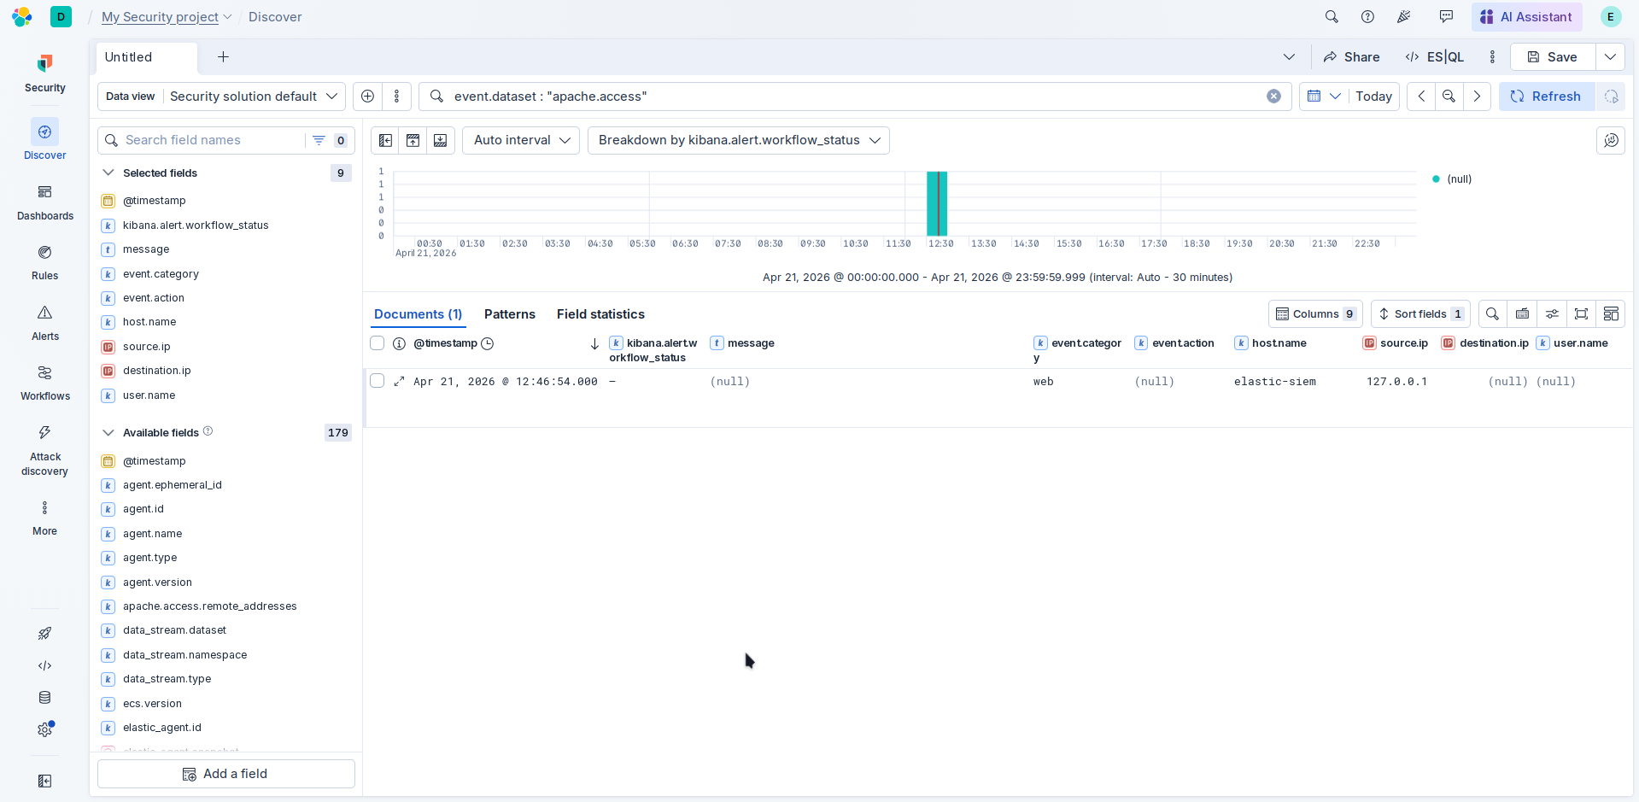The width and height of the screenshot is (1639, 802).
Task: Open the developer tools code icon
Action: point(44,665)
